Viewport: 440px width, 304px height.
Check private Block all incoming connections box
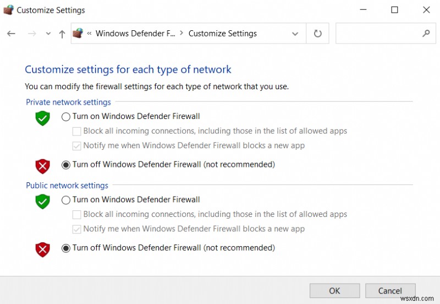point(77,131)
